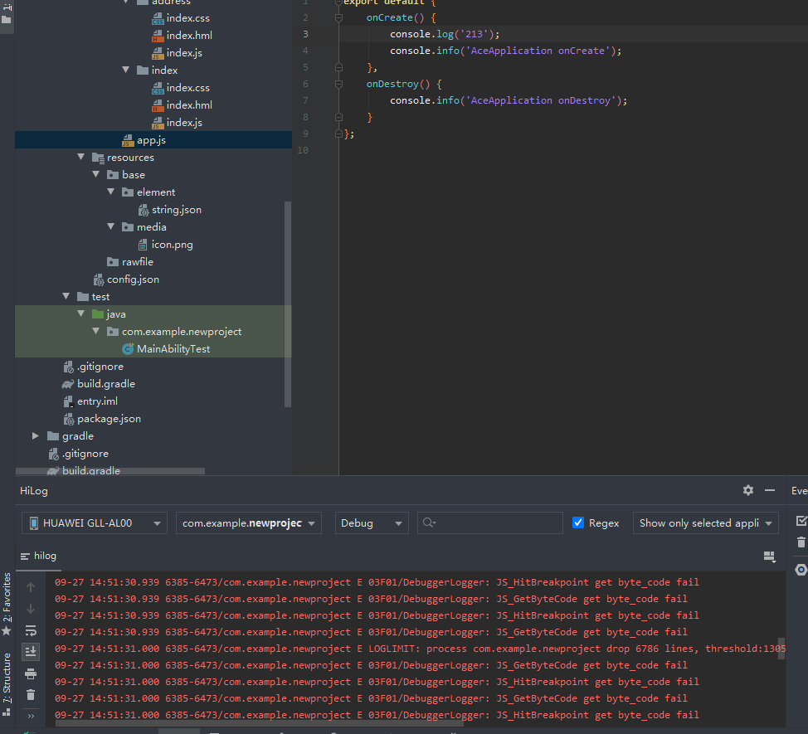This screenshot has height=734, width=808.
Task: Open the HUAWEI GLL-AL00 device dropdown
Action: pos(95,523)
